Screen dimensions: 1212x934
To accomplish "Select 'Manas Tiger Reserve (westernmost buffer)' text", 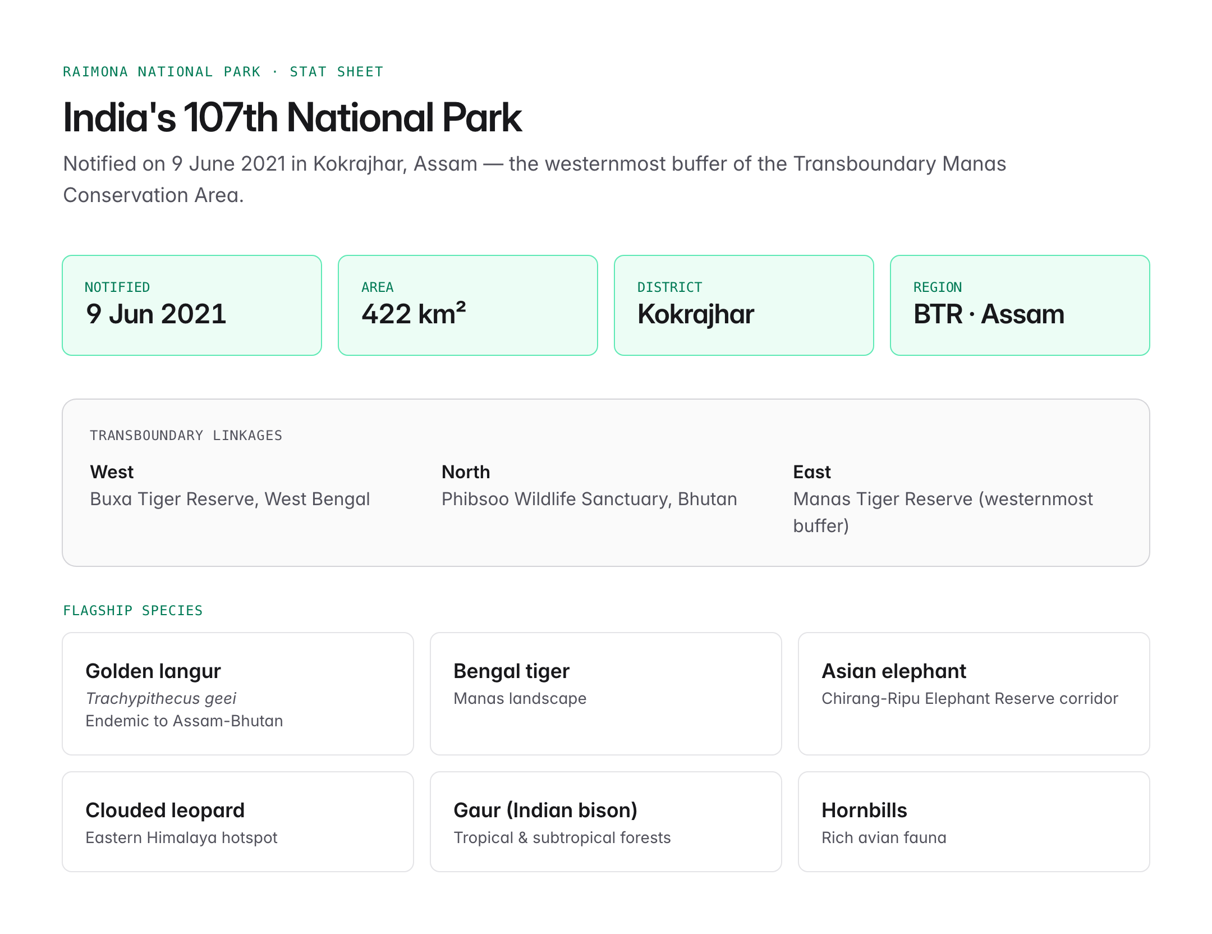I will coord(943,512).
